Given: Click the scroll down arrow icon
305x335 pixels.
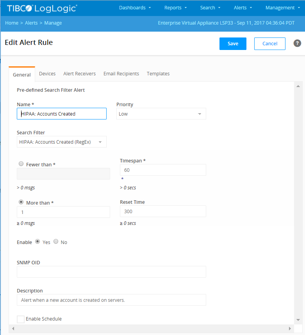Looking at the screenshot, I should tap(298, 320).
